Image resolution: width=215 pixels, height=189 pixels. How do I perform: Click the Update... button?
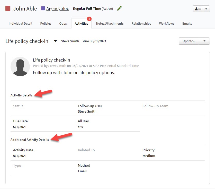(189, 41)
